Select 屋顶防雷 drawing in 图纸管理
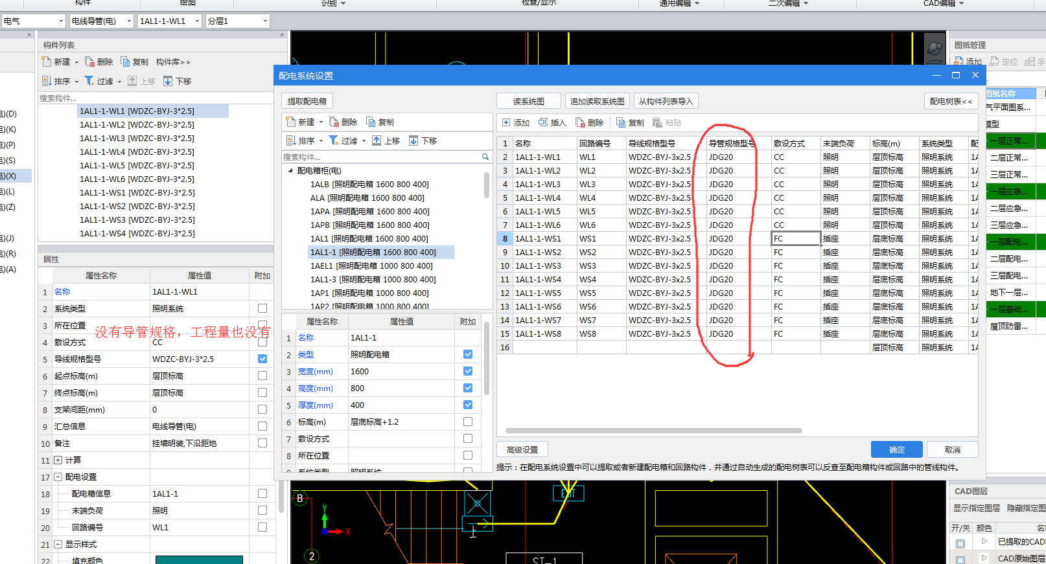 pyautogui.click(x=1009, y=326)
